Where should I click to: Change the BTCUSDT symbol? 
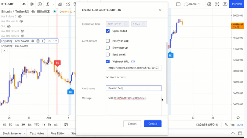(8, 4)
